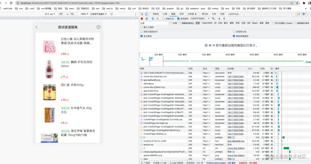This screenshot has width=311, height=164.
Task: Open device toolbar 已停用节流模式 dropdown
Action: (x=98, y=14)
